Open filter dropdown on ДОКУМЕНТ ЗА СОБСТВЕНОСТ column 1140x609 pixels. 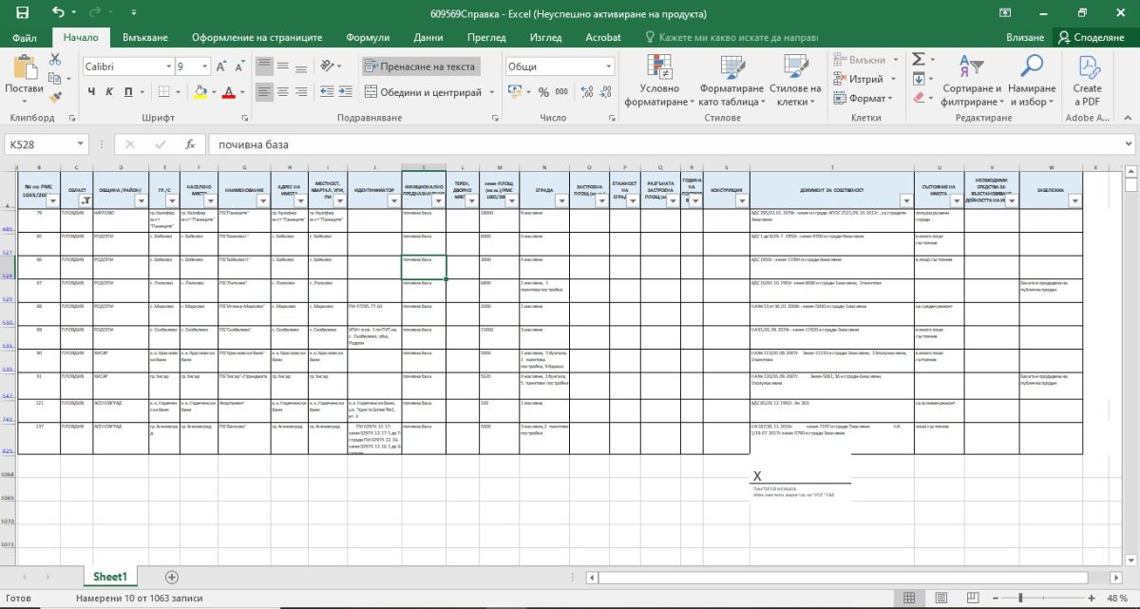click(906, 200)
